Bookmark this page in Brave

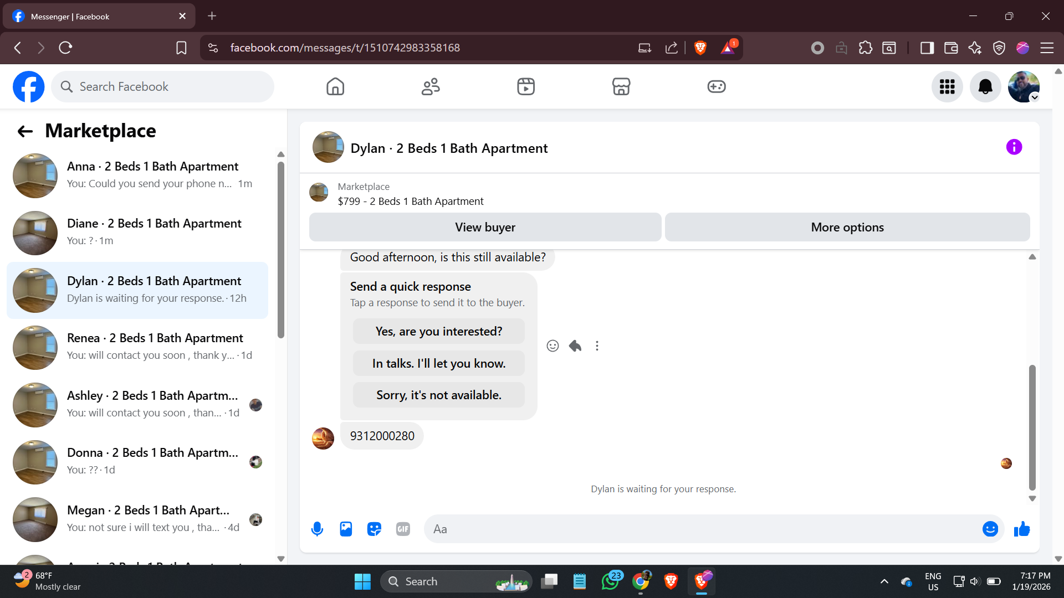[x=181, y=48]
